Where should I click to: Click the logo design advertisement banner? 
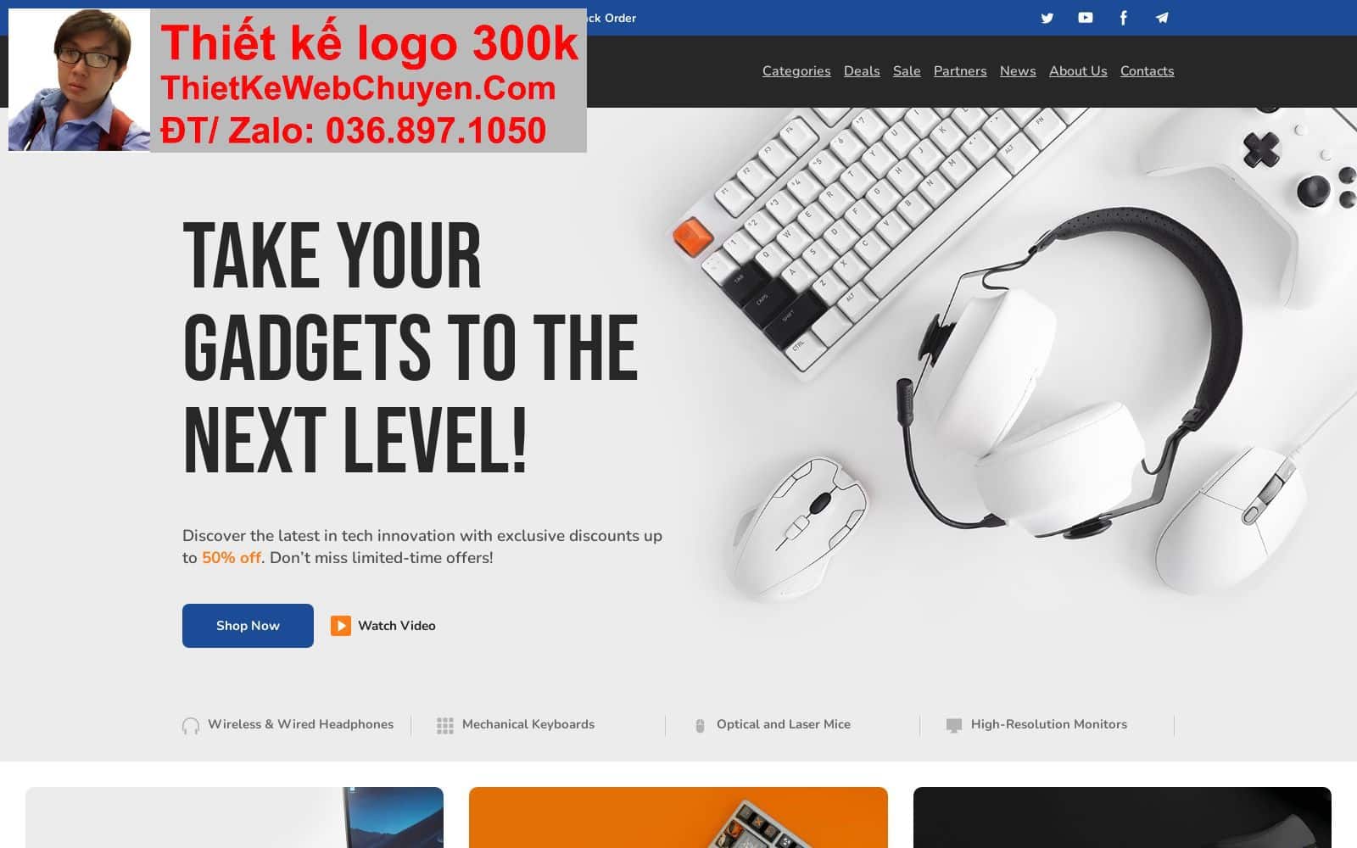pos(298,81)
